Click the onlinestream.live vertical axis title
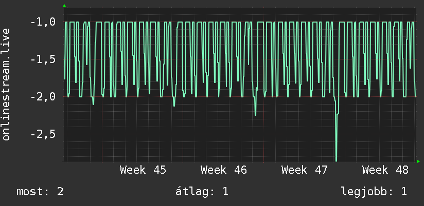 click(x=6, y=84)
